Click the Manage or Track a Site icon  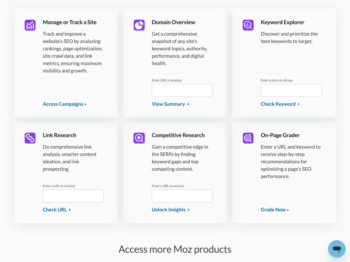30,25
